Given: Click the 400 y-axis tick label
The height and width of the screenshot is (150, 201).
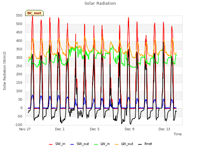Looking at the screenshot, I should pos(19,41).
